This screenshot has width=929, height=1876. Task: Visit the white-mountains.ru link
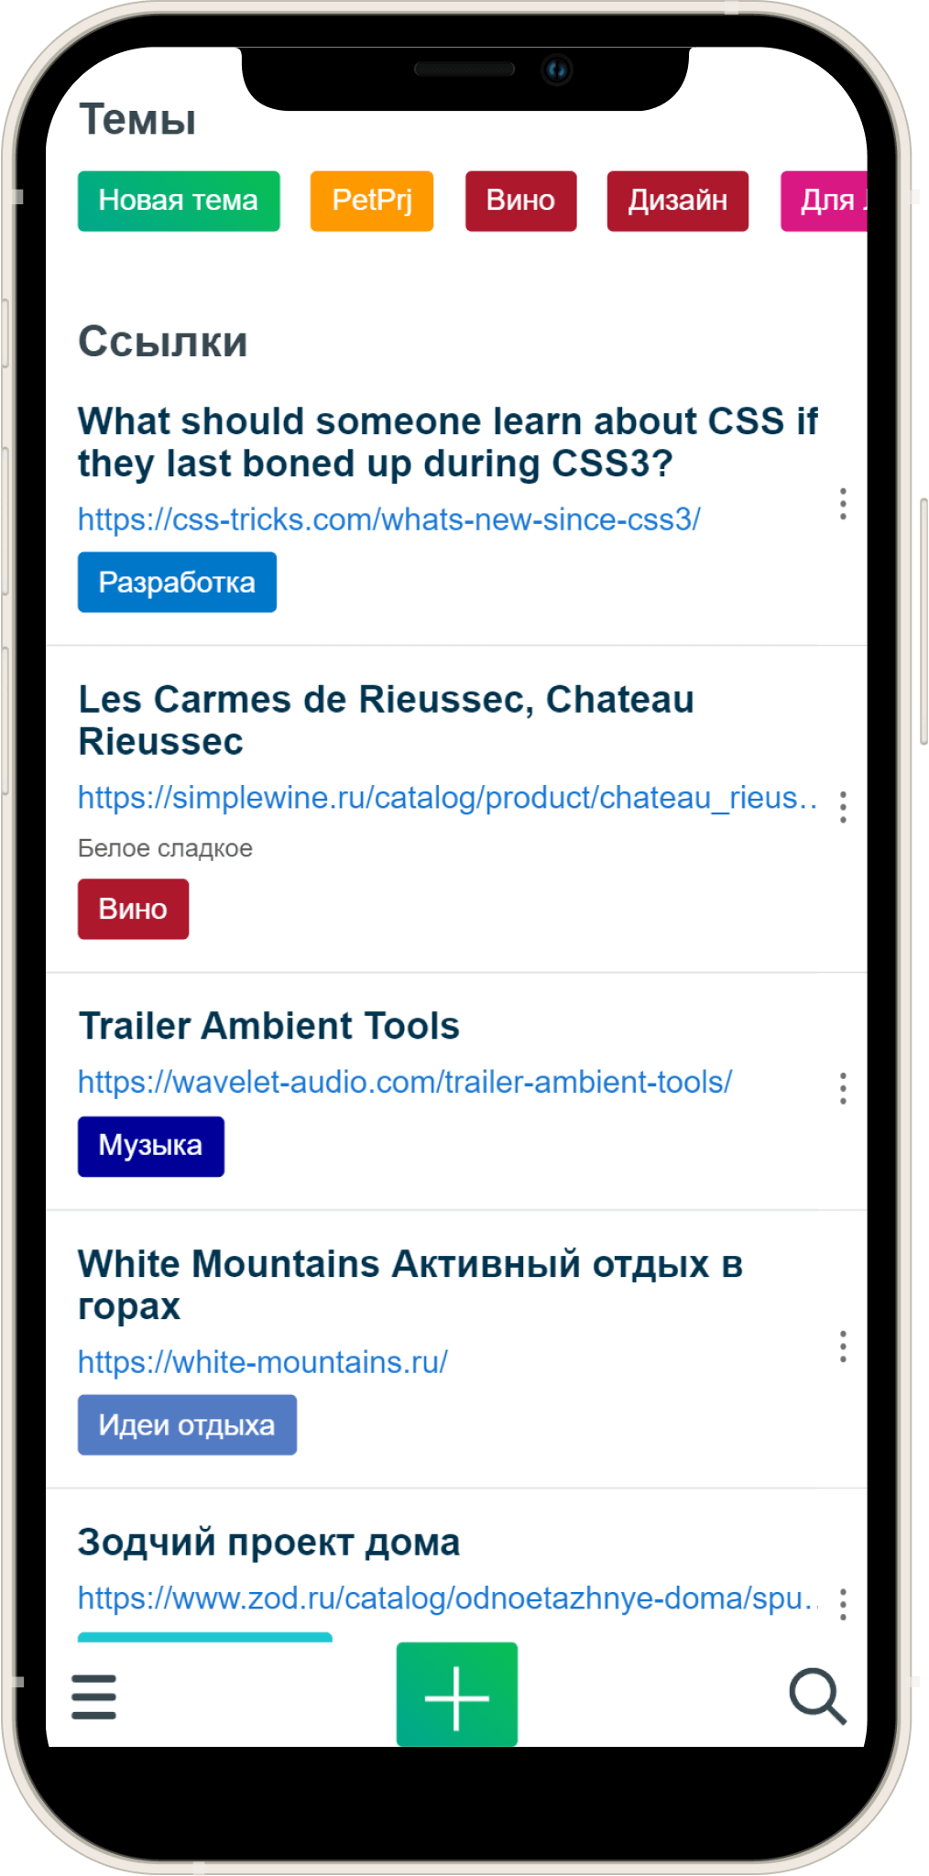pyautogui.click(x=263, y=1362)
